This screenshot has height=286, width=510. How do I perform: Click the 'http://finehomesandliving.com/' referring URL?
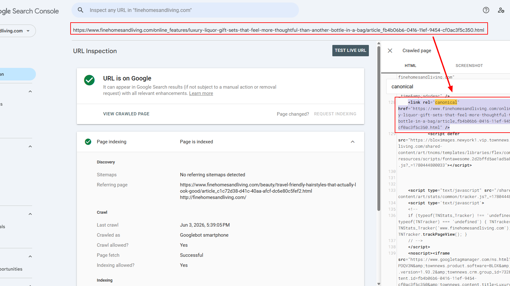[x=213, y=197]
